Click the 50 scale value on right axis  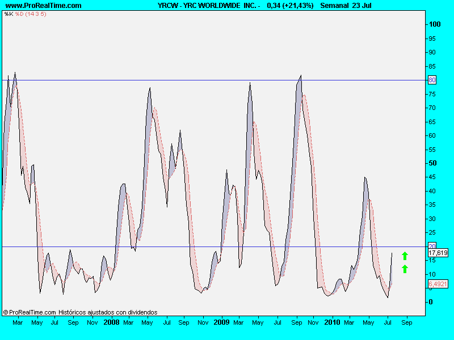coord(432,163)
